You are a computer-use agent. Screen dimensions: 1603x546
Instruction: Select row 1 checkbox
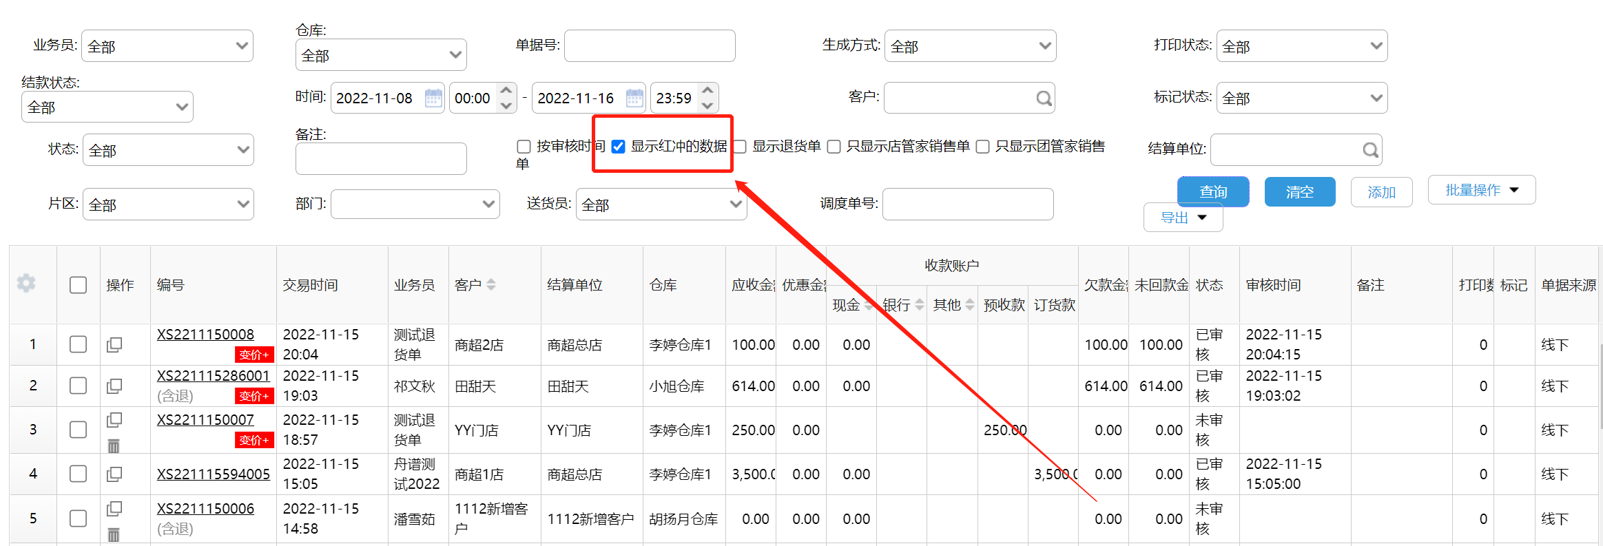[78, 344]
